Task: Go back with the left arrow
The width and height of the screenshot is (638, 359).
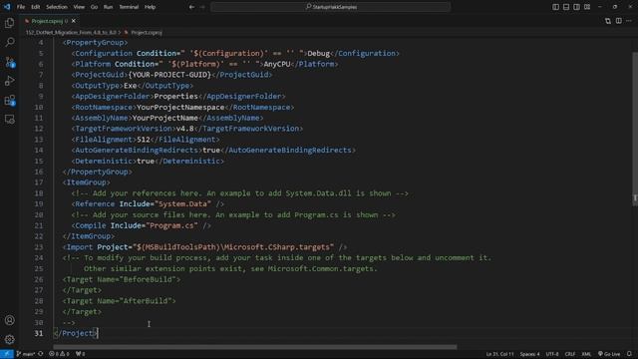Action: (x=191, y=7)
